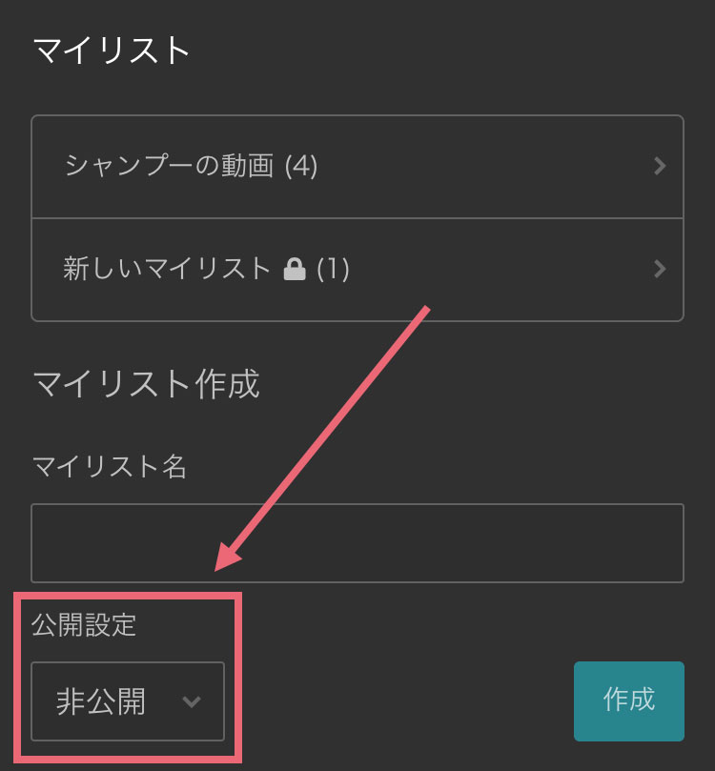Tap the 作成 button to create list

[628, 701]
